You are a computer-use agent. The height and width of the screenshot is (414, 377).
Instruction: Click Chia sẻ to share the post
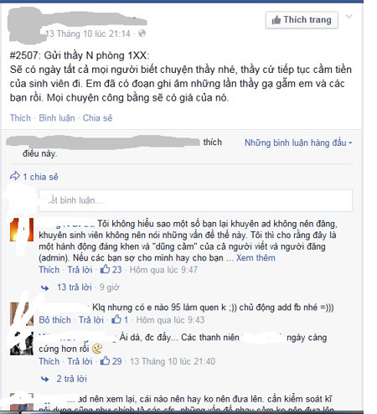97,118
